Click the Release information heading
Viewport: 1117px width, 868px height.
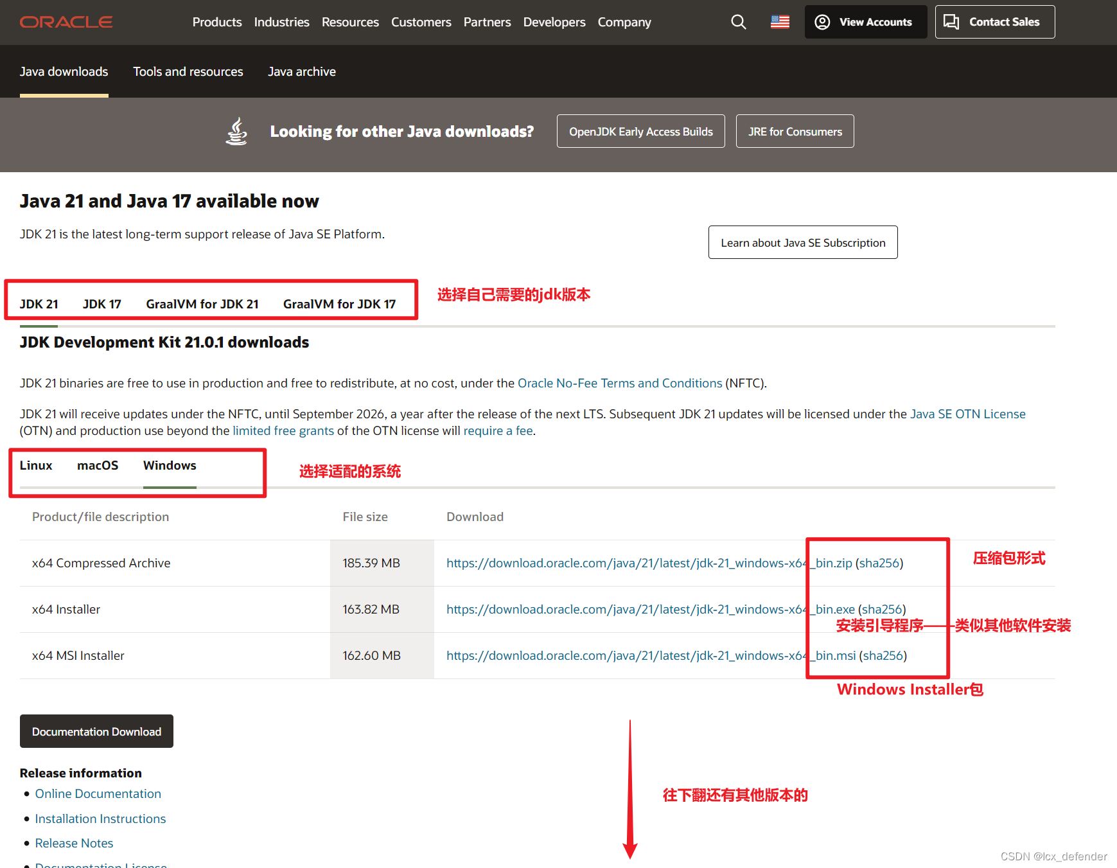[81, 773]
